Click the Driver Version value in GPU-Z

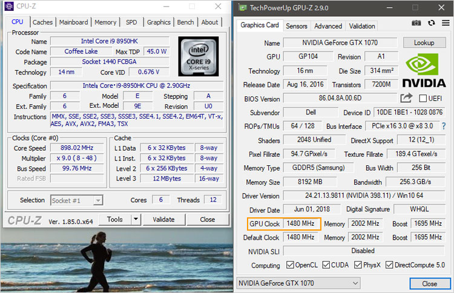point(364,196)
